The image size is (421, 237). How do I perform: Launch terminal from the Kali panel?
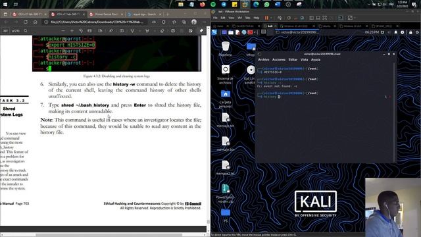click(250, 32)
